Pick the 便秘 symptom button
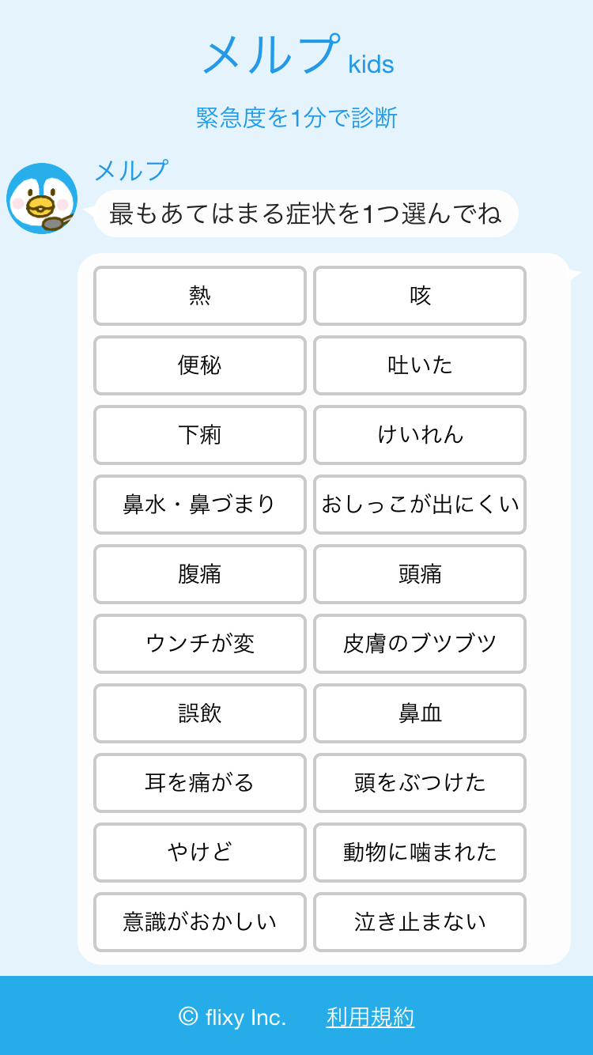Screen dimensions: 593x1055 tap(200, 365)
